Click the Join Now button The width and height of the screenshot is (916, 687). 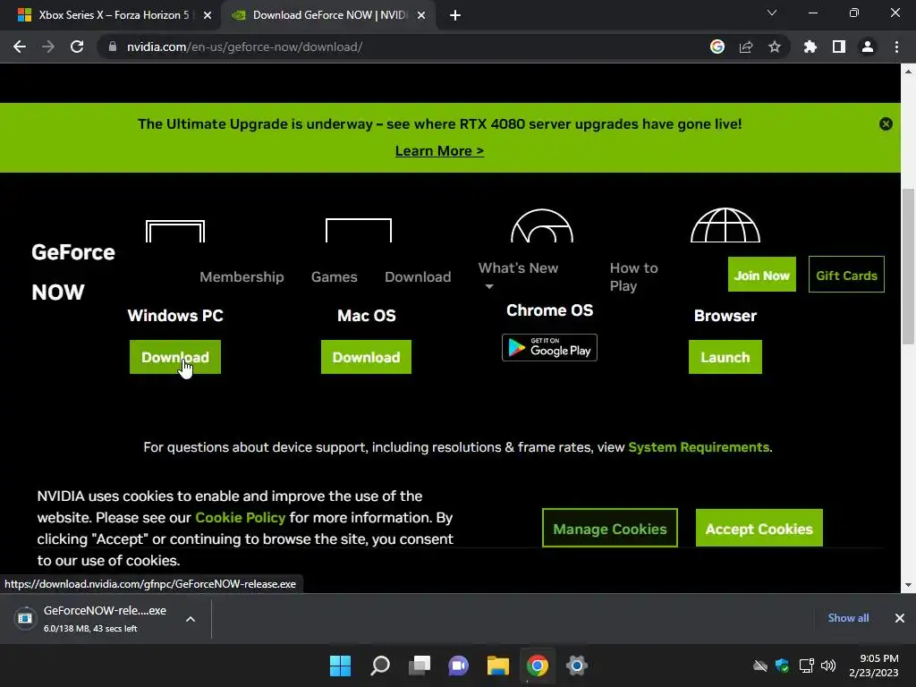(762, 275)
